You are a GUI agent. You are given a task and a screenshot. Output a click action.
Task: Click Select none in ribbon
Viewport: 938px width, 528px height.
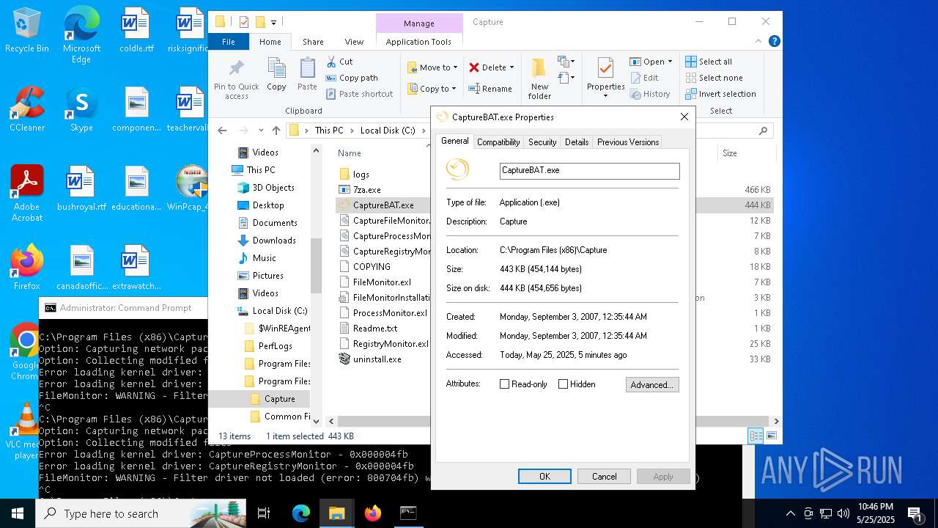(x=714, y=78)
